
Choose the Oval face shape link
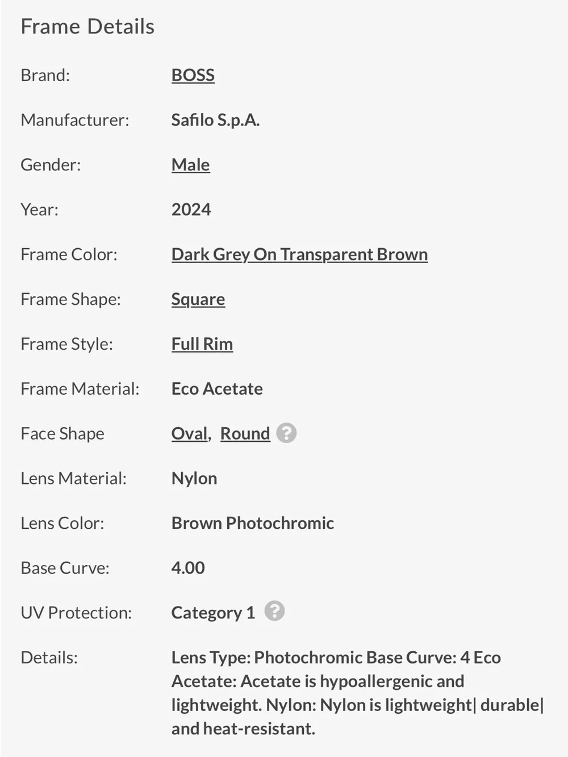click(x=190, y=433)
